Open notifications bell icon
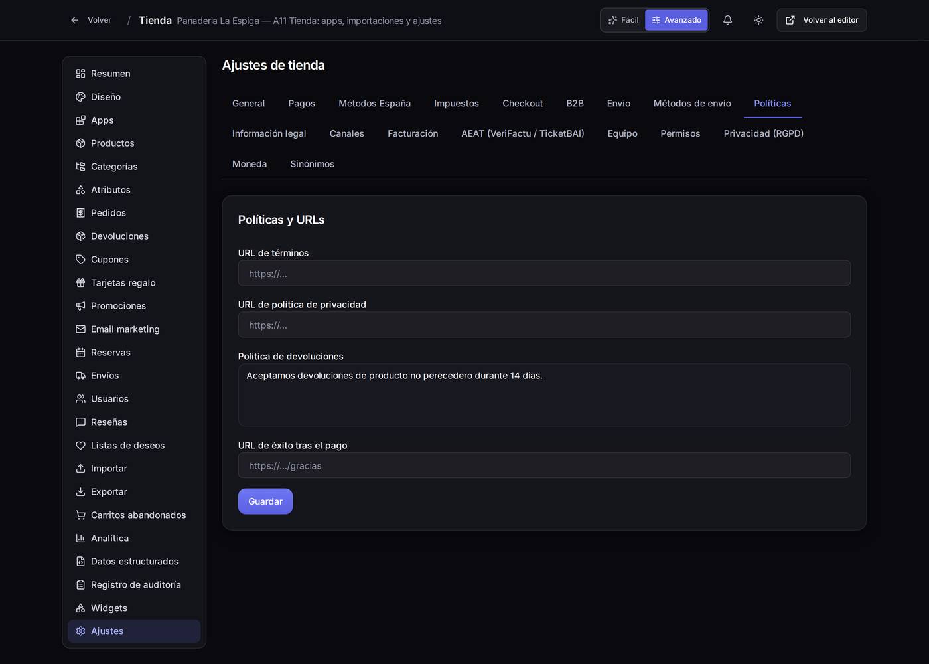The height and width of the screenshot is (664, 929). tap(727, 20)
